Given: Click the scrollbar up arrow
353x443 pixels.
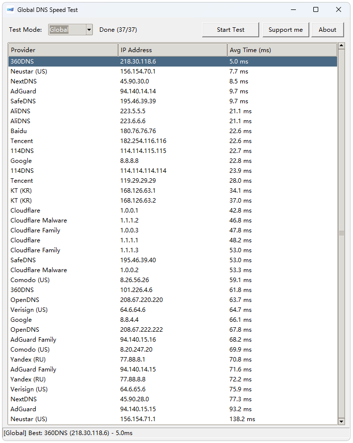Looking at the screenshot, I should [x=341, y=46].
